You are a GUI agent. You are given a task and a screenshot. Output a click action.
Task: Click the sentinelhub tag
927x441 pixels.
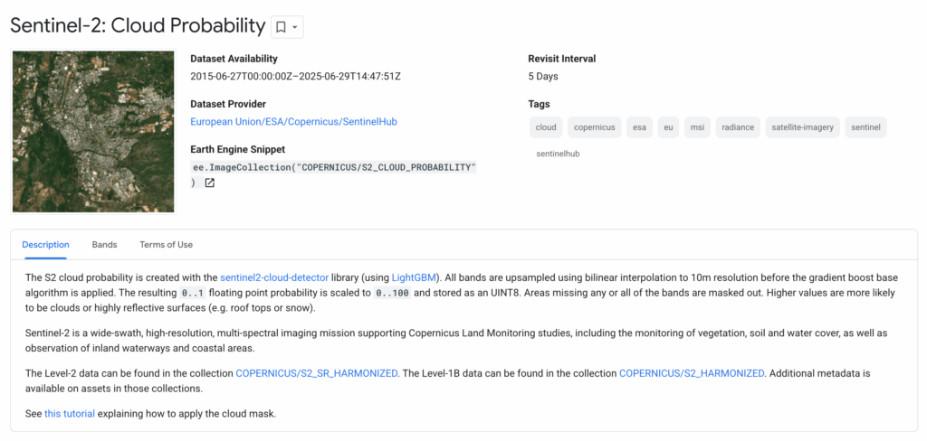(x=558, y=155)
